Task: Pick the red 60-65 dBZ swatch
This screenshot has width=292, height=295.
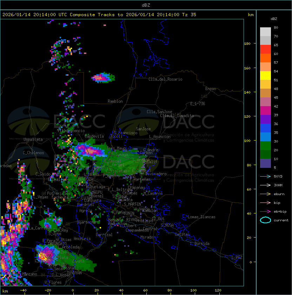Action: point(265,49)
